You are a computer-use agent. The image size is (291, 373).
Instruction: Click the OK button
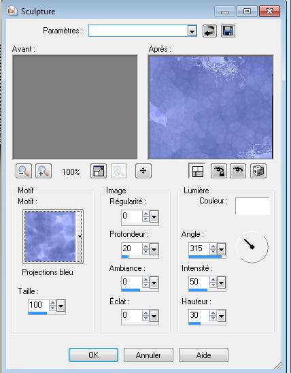(x=93, y=355)
